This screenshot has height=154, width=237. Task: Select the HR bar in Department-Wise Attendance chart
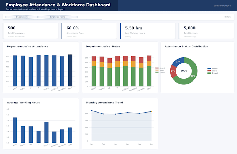[31, 72]
